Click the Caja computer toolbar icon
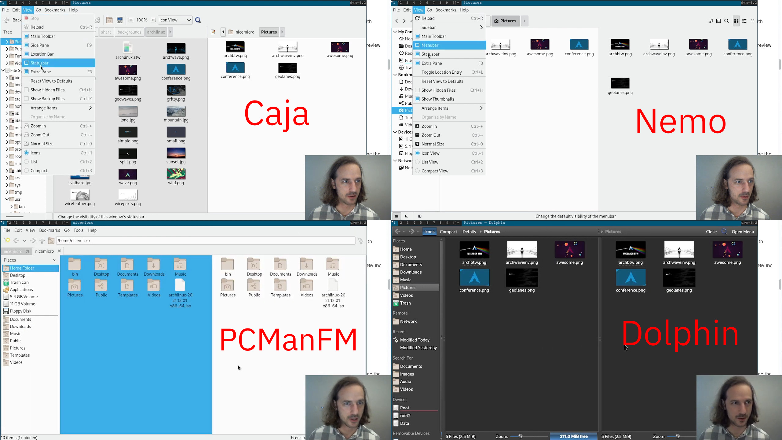Viewport: 782px width, 440px height. 120,20
